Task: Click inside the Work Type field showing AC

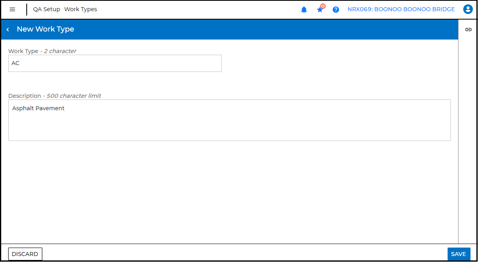Action: pyautogui.click(x=115, y=63)
